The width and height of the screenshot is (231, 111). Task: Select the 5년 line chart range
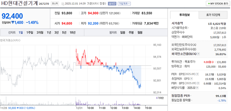point(64,33)
